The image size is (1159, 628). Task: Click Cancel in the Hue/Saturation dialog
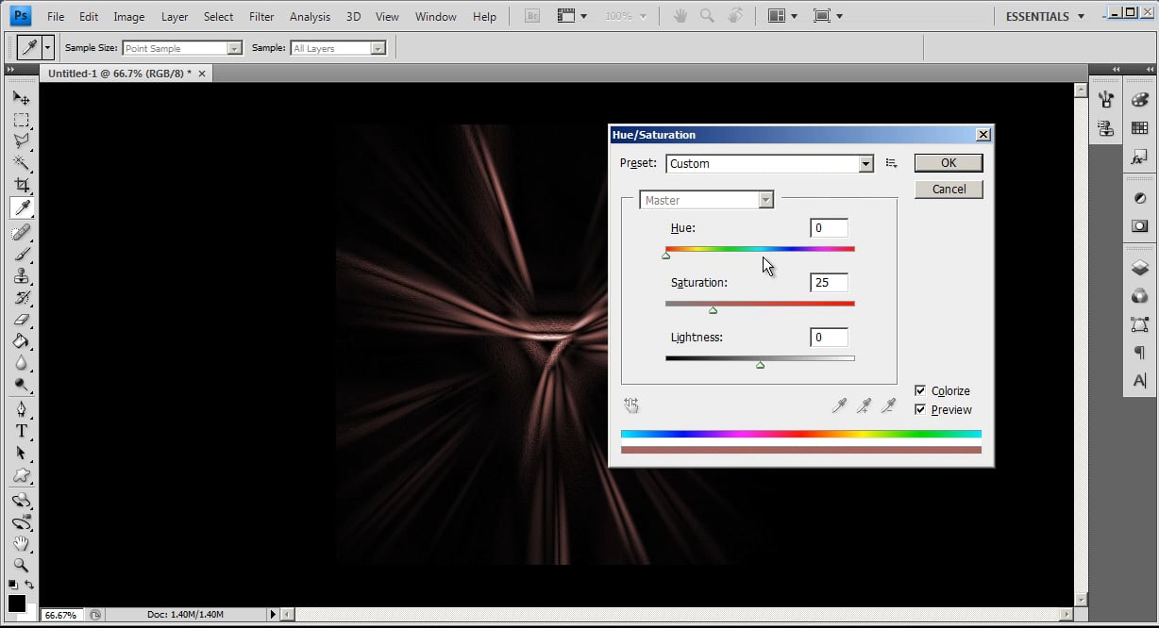(949, 190)
